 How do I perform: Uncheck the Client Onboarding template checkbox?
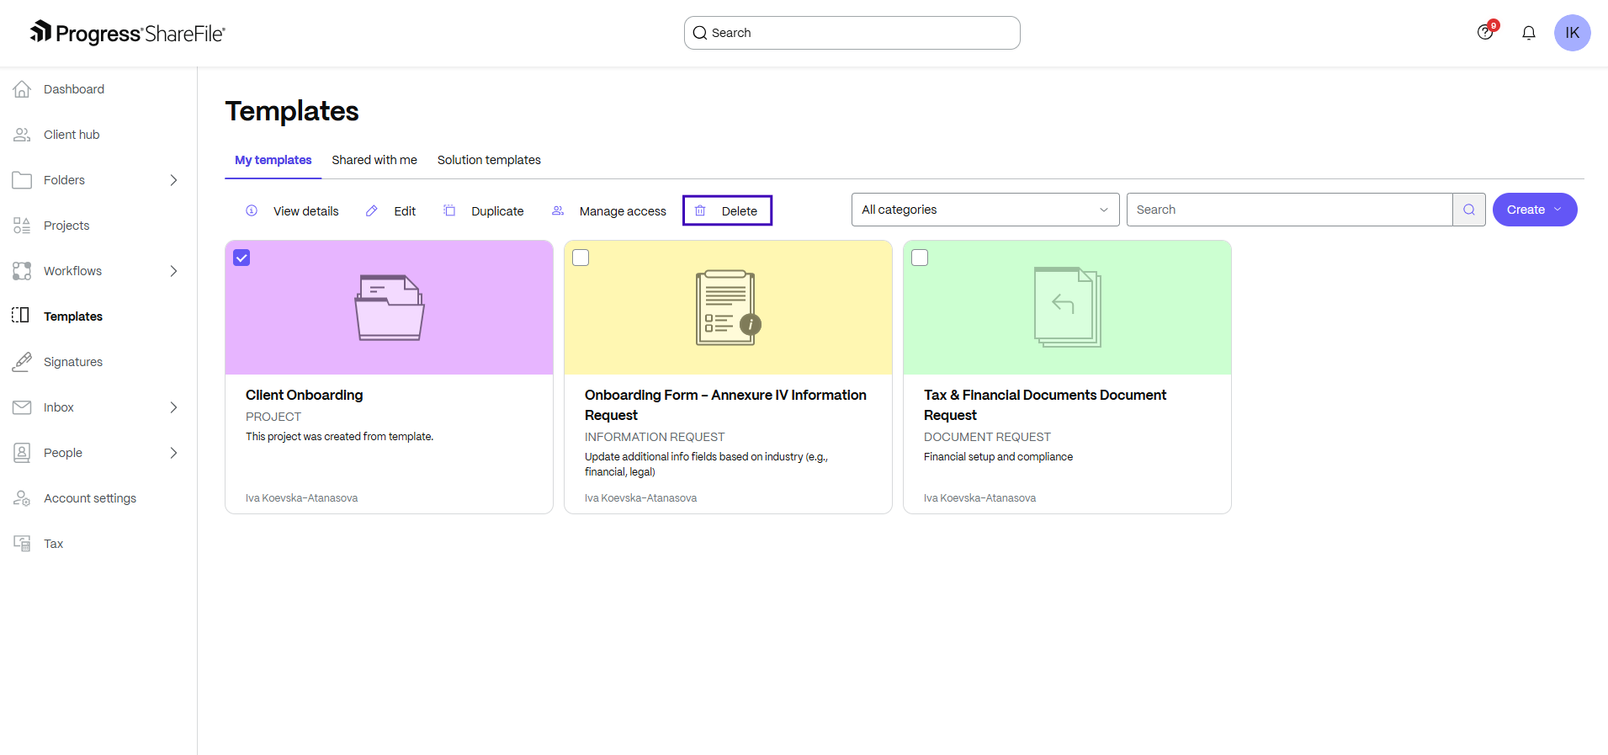[241, 258]
